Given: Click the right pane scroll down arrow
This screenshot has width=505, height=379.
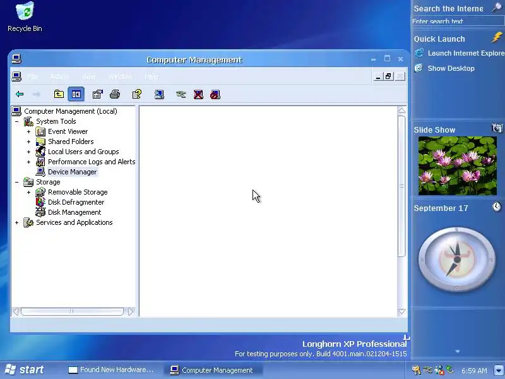Looking at the screenshot, I should pyautogui.click(x=401, y=311).
